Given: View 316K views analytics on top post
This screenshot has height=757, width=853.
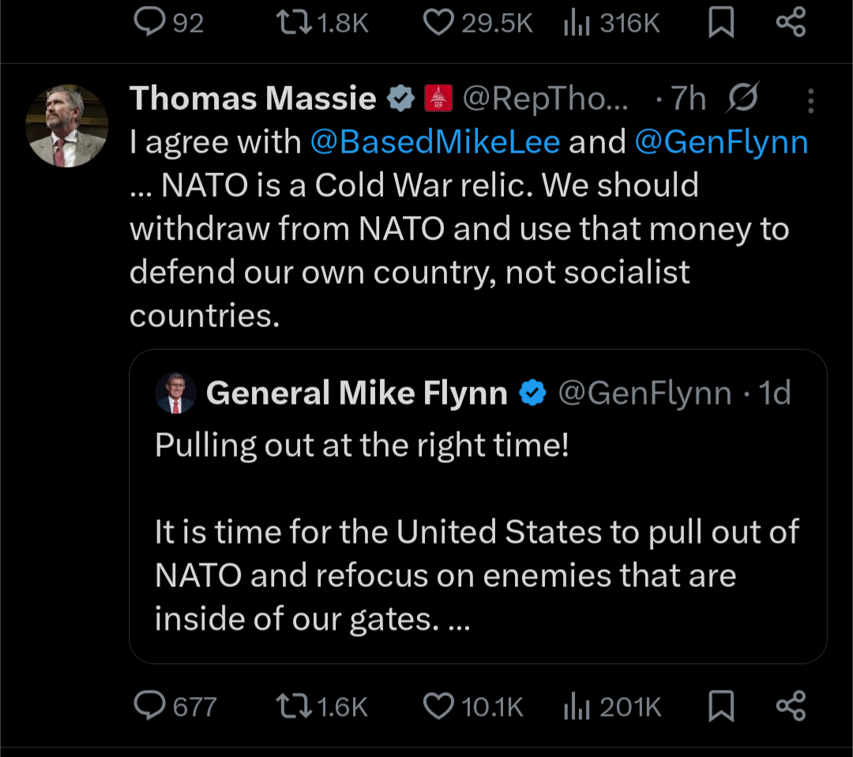Looking at the screenshot, I should (x=577, y=23).
